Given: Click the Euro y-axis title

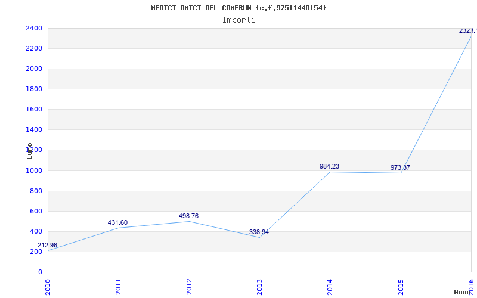Looking at the screenshot, I should point(29,151).
